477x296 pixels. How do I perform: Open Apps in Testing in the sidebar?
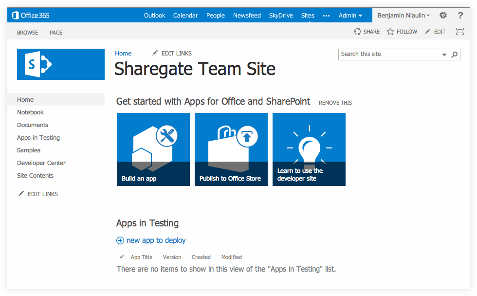(x=38, y=137)
